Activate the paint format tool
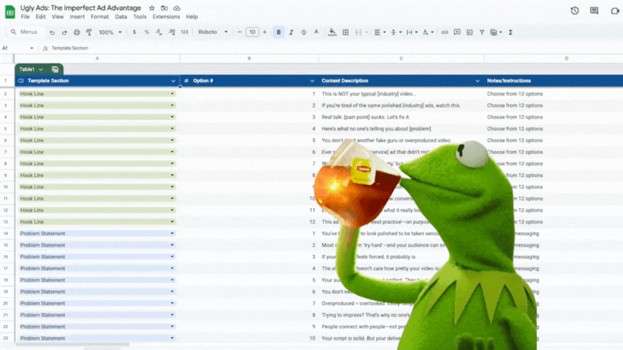The height and width of the screenshot is (350, 623). click(89, 32)
